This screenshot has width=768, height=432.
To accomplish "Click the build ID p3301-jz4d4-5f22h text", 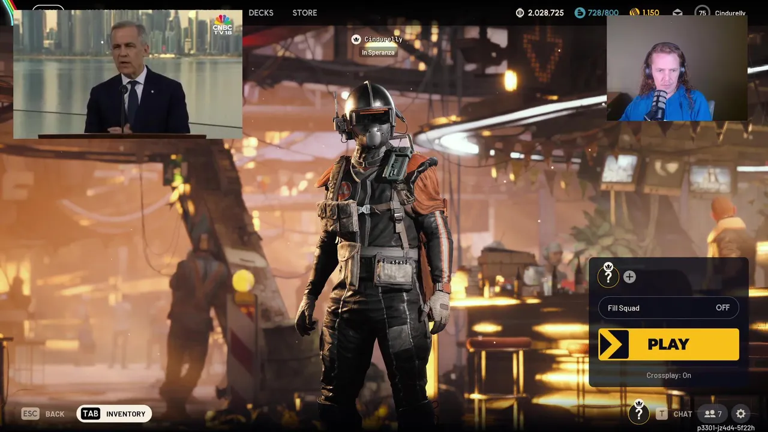I will [725, 428].
